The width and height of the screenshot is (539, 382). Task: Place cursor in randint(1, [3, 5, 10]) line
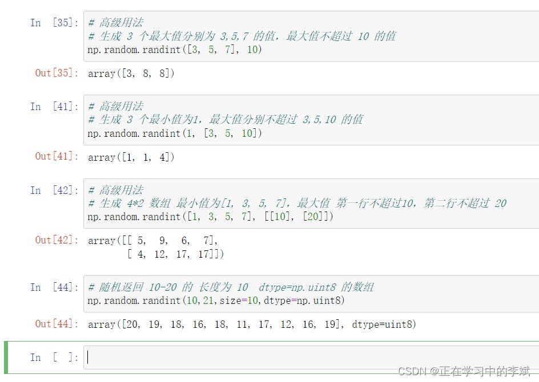[x=175, y=133]
